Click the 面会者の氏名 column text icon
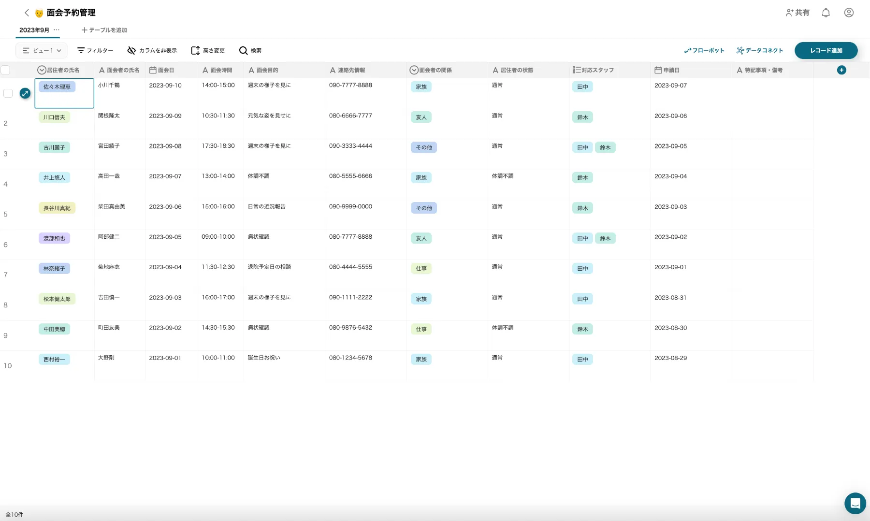 point(101,70)
